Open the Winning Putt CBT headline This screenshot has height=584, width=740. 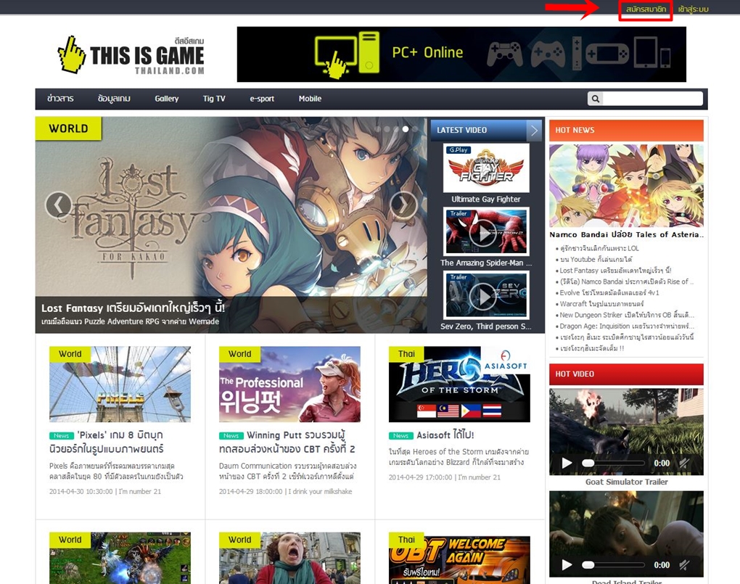(x=287, y=442)
